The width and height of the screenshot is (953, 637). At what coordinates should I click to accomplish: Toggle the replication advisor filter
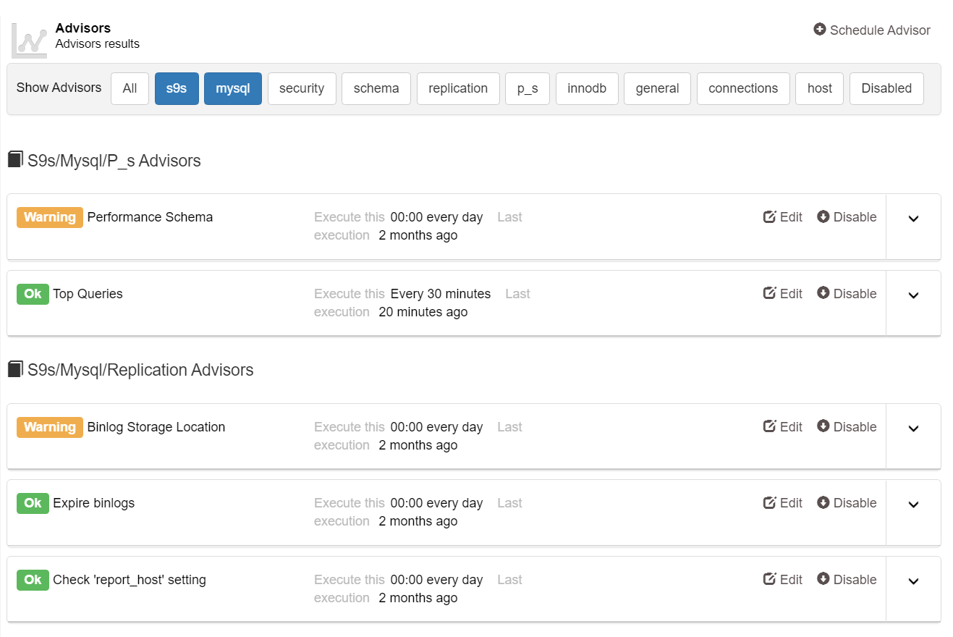pos(458,88)
